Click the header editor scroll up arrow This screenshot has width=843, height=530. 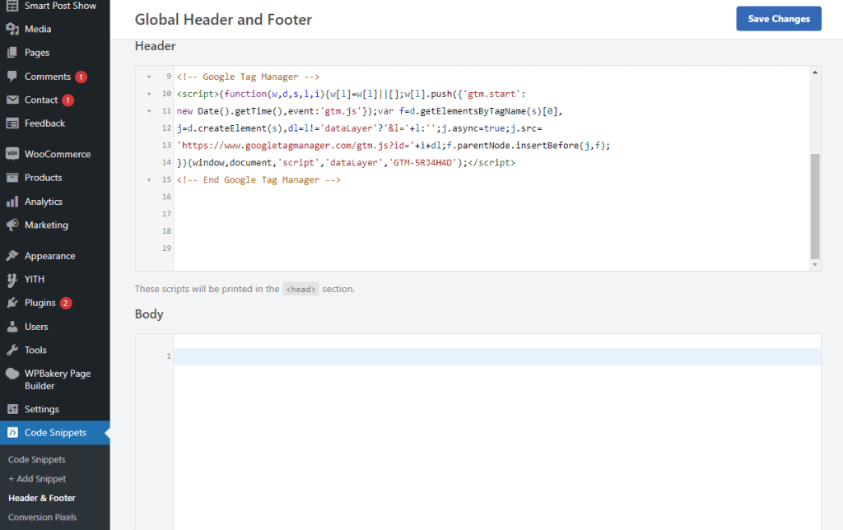[x=815, y=72]
